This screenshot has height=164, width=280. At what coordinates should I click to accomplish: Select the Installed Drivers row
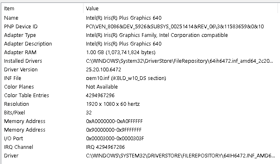[140, 61]
